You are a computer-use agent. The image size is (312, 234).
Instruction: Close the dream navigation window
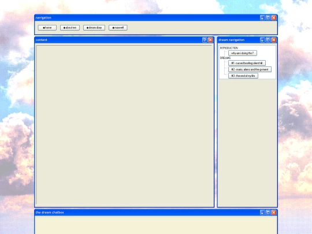pos(274,40)
